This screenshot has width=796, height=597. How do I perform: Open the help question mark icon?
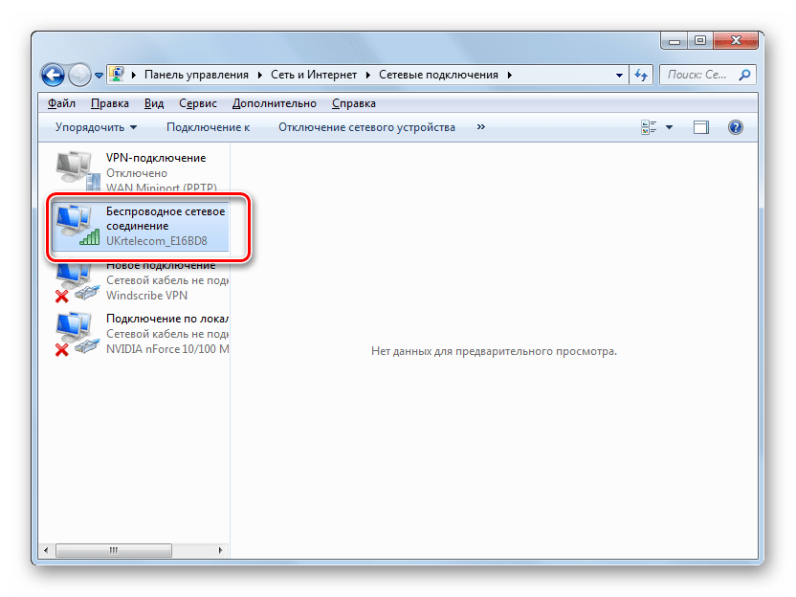coord(736,127)
